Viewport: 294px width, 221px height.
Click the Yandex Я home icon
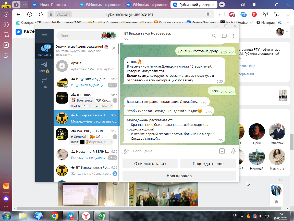pos(29,14)
